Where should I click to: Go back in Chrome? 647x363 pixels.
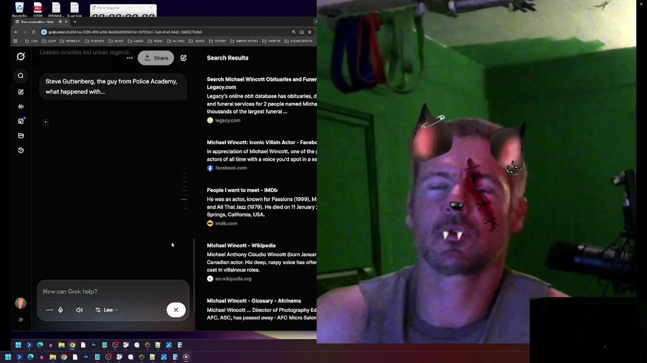pos(16,32)
